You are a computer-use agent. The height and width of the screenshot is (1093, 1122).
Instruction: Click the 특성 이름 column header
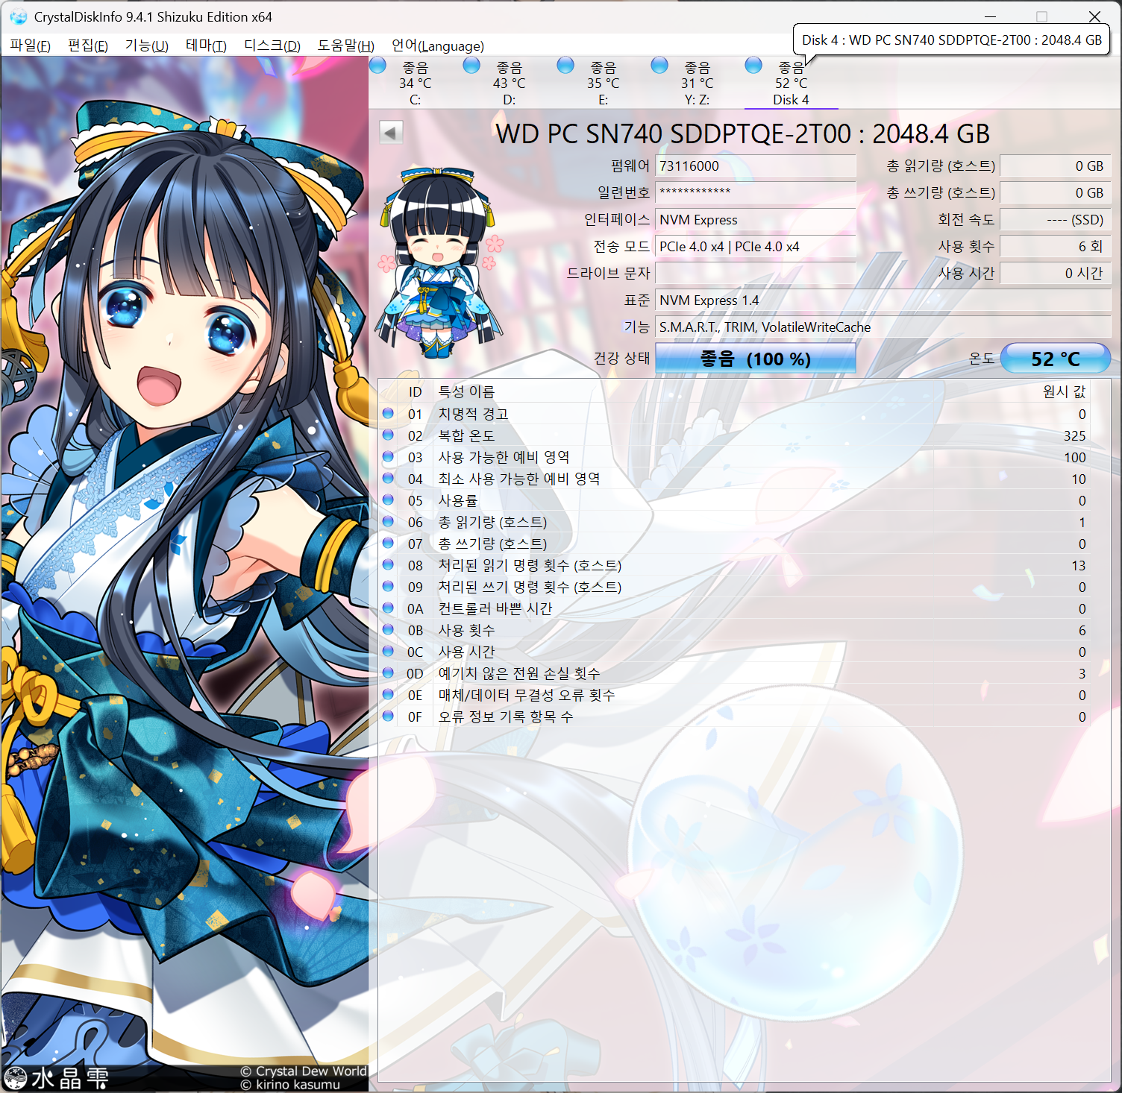coord(466,391)
